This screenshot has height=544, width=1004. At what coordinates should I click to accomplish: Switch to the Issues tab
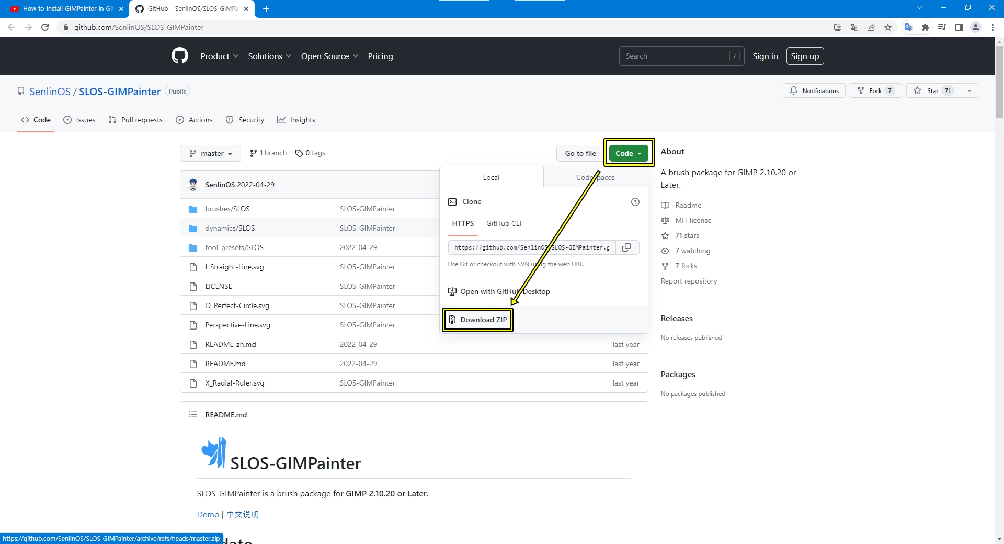[79, 120]
